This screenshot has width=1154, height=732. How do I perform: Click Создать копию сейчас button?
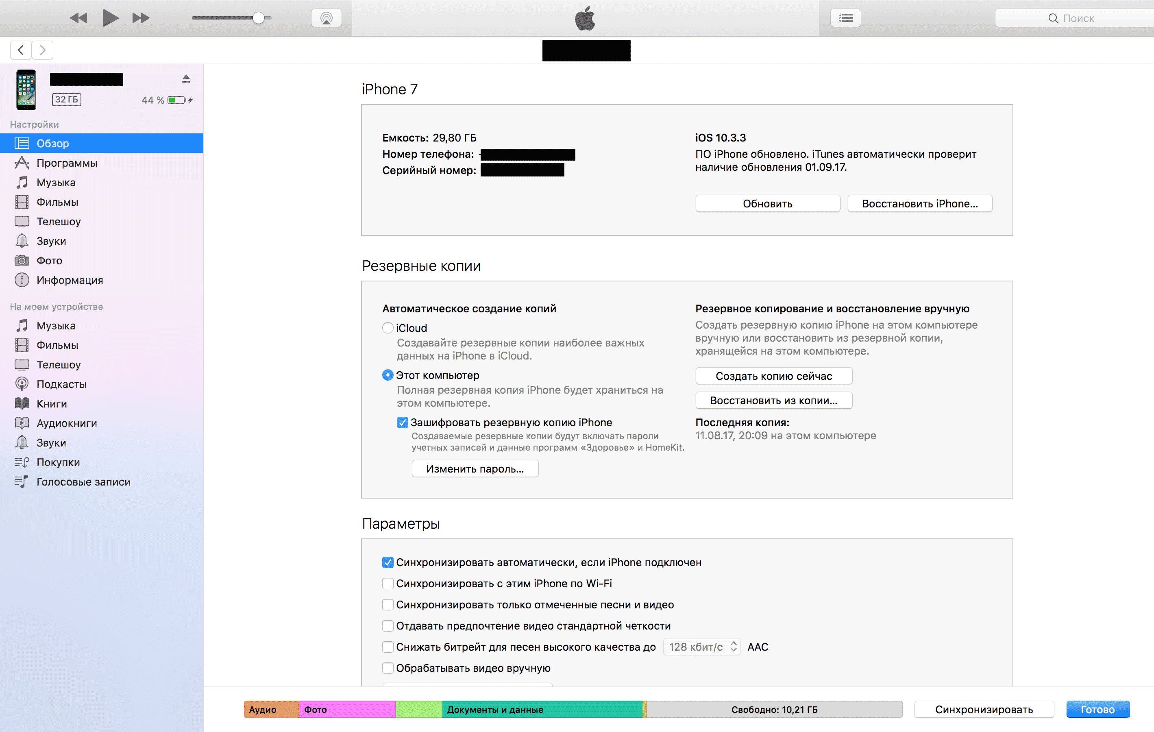click(773, 376)
